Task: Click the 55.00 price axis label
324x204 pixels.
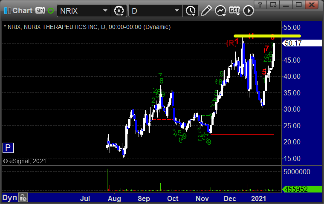Action: coord(292,27)
